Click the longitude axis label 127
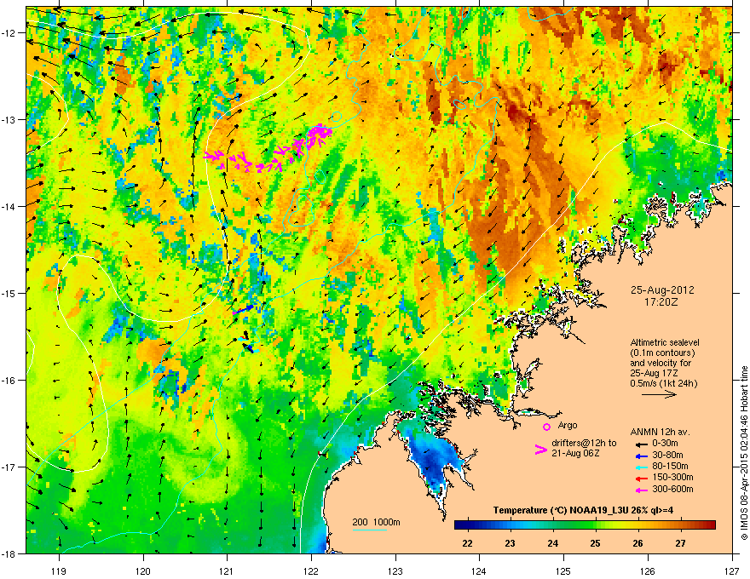Viewport: 750px width, 579px height. coord(732,570)
